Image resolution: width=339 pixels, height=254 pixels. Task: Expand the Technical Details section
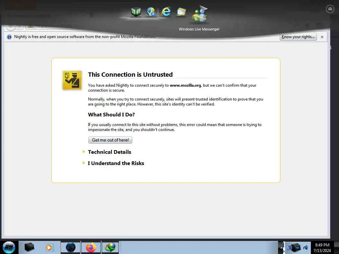click(x=109, y=152)
